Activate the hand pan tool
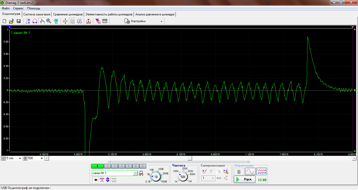Image resolution: width=358 pixels, height=190 pixels. pos(42,21)
